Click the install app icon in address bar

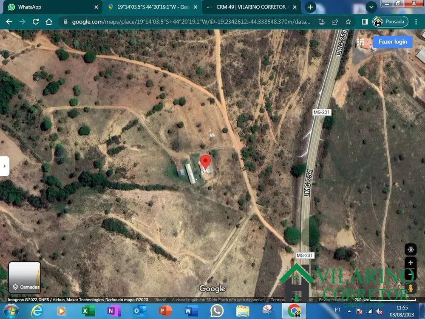pyautogui.click(x=321, y=22)
